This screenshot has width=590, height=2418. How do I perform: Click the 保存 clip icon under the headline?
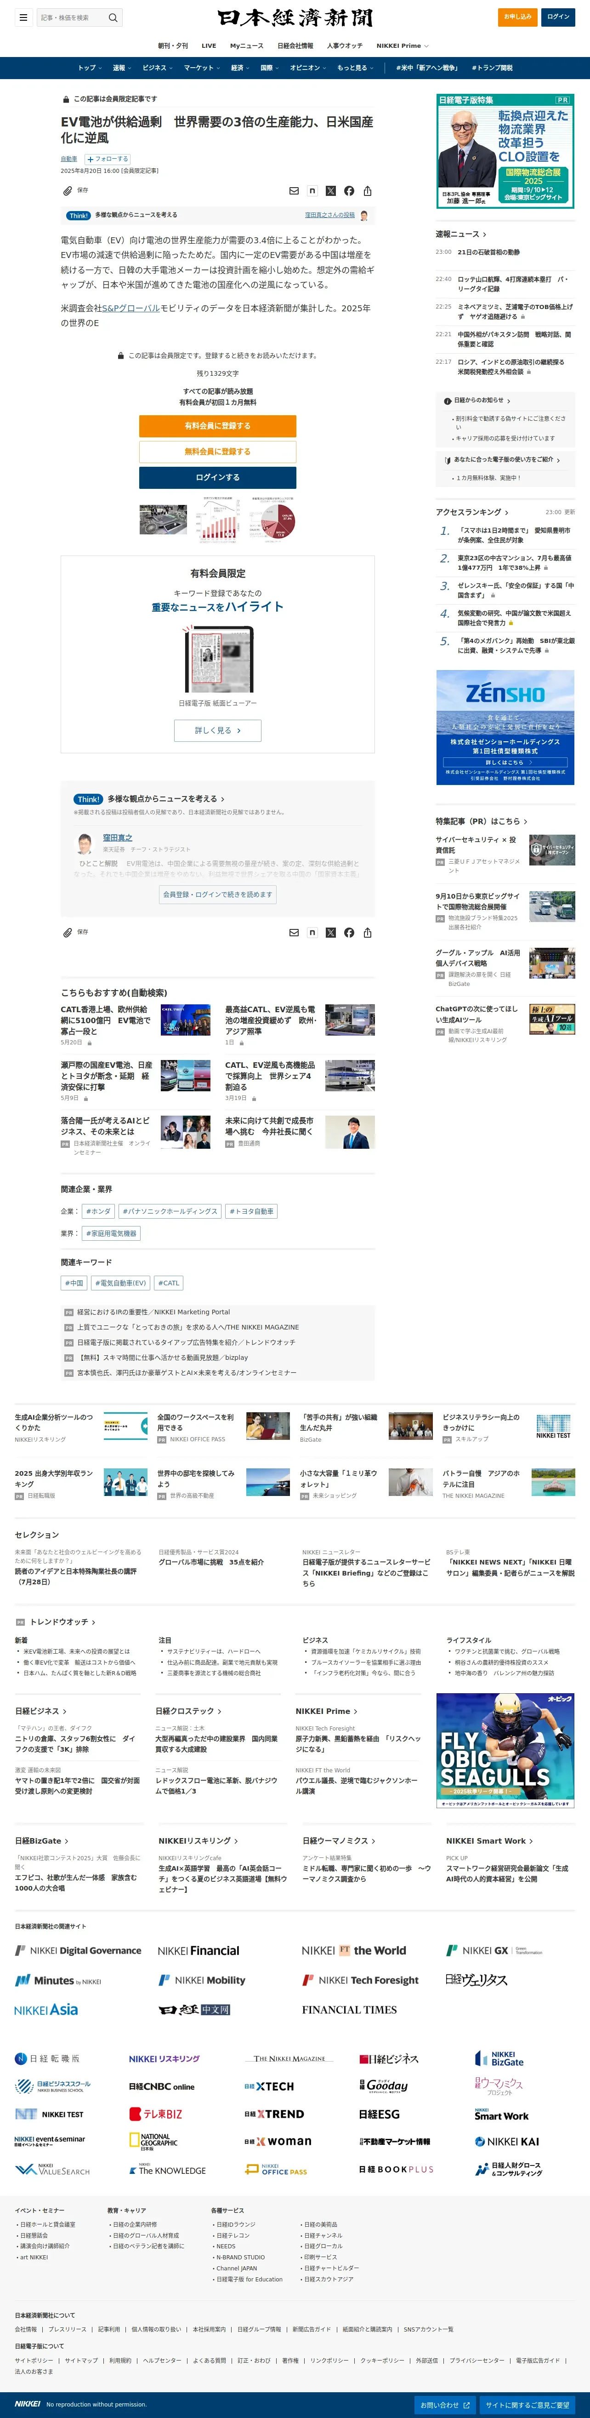point(68,190)
